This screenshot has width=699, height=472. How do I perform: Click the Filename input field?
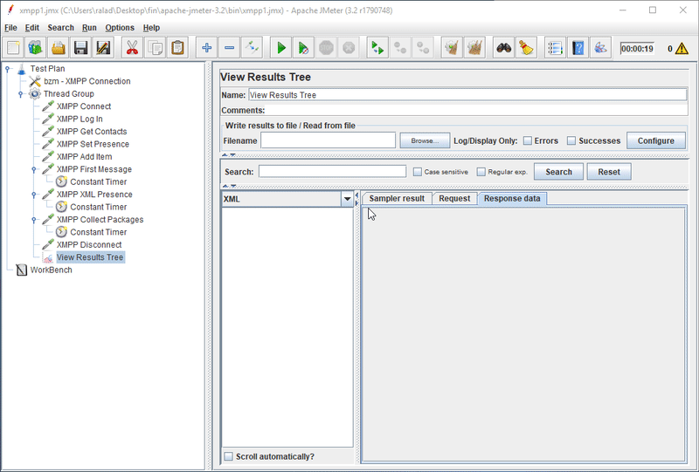coord(329,140)
